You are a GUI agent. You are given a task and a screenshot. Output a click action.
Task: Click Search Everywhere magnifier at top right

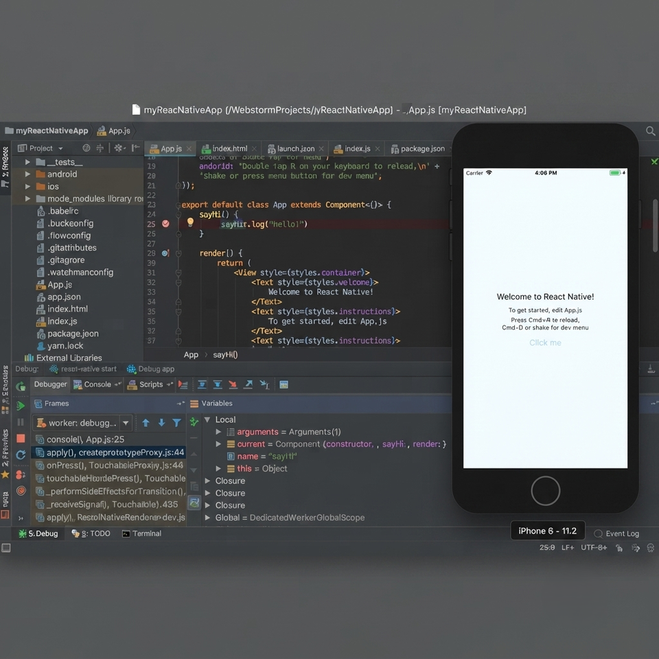coord(650,131)
